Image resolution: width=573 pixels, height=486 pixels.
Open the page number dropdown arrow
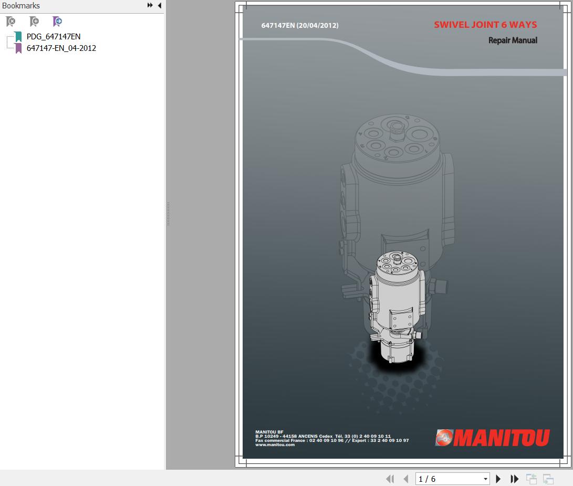click(485, 479)
